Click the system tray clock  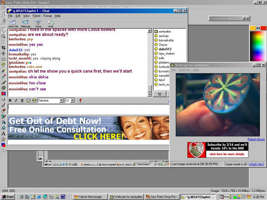259,197
